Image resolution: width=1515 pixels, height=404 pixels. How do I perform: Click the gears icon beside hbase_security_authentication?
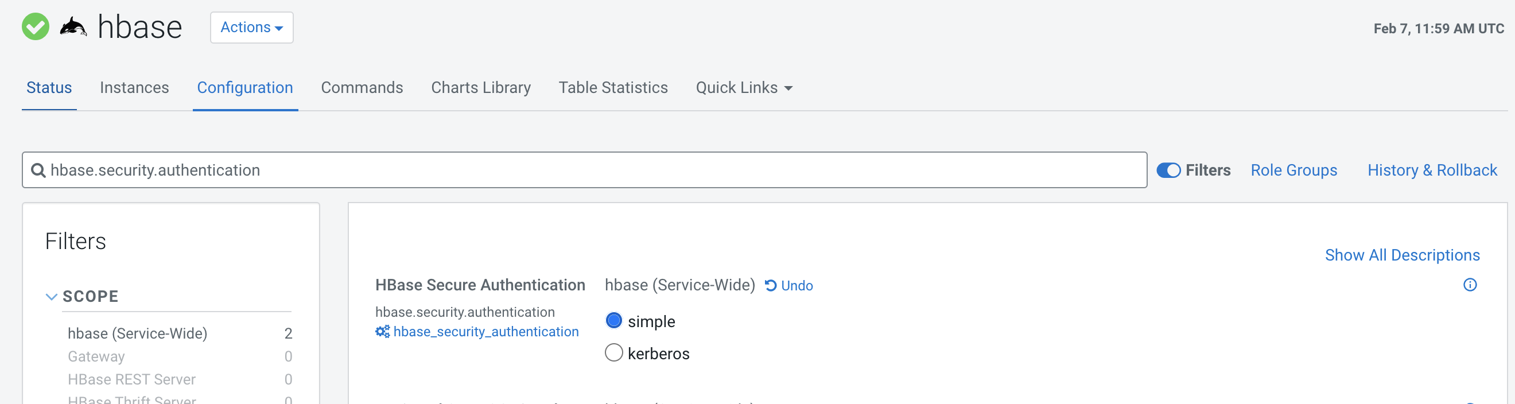pyautogui.click(x=382, y=332)
